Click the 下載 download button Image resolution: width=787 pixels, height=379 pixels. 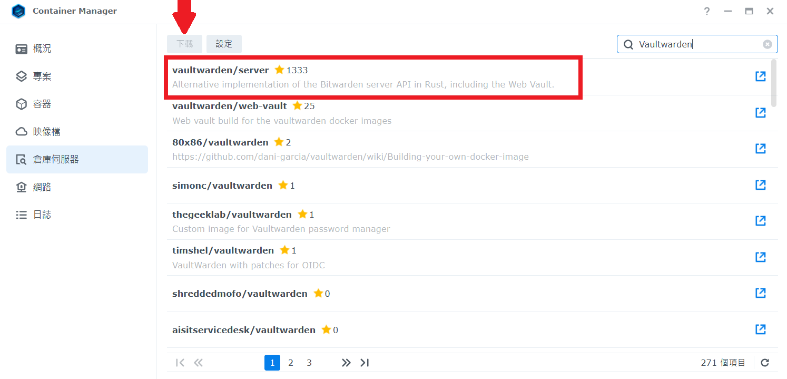coord(184,44)
